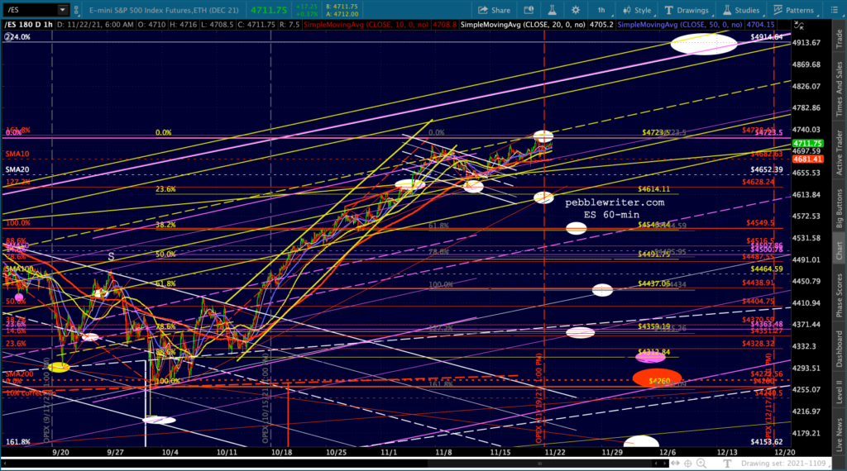
Task: Open the 1h timeframe selector
Action: pos(602,10)
